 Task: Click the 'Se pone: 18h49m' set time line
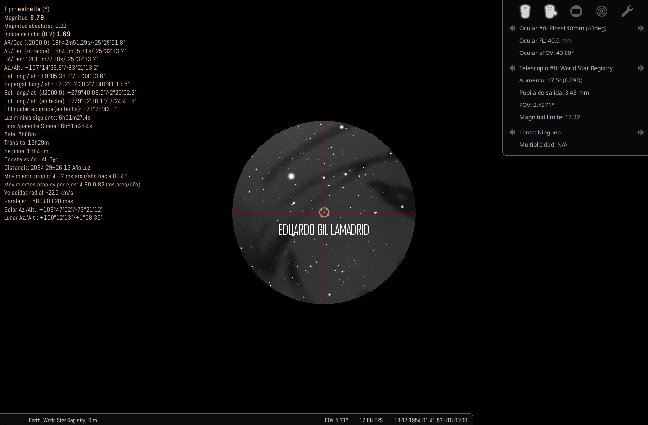[x=27, y=151]
